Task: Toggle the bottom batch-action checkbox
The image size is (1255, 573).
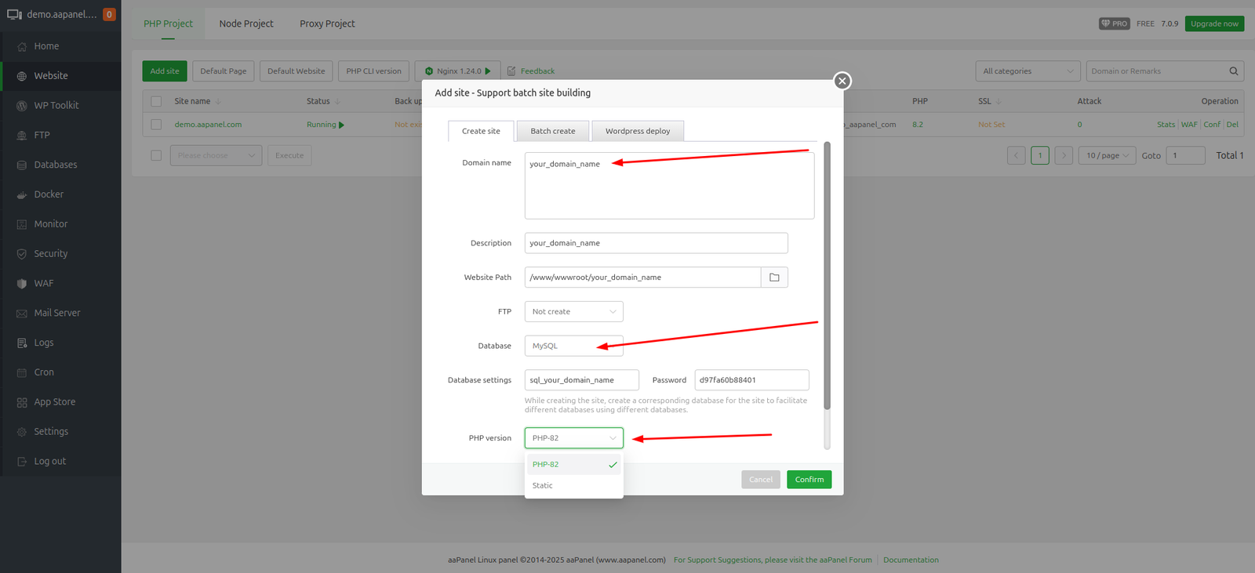Action: pyautogui.click(x=156, y=155)
